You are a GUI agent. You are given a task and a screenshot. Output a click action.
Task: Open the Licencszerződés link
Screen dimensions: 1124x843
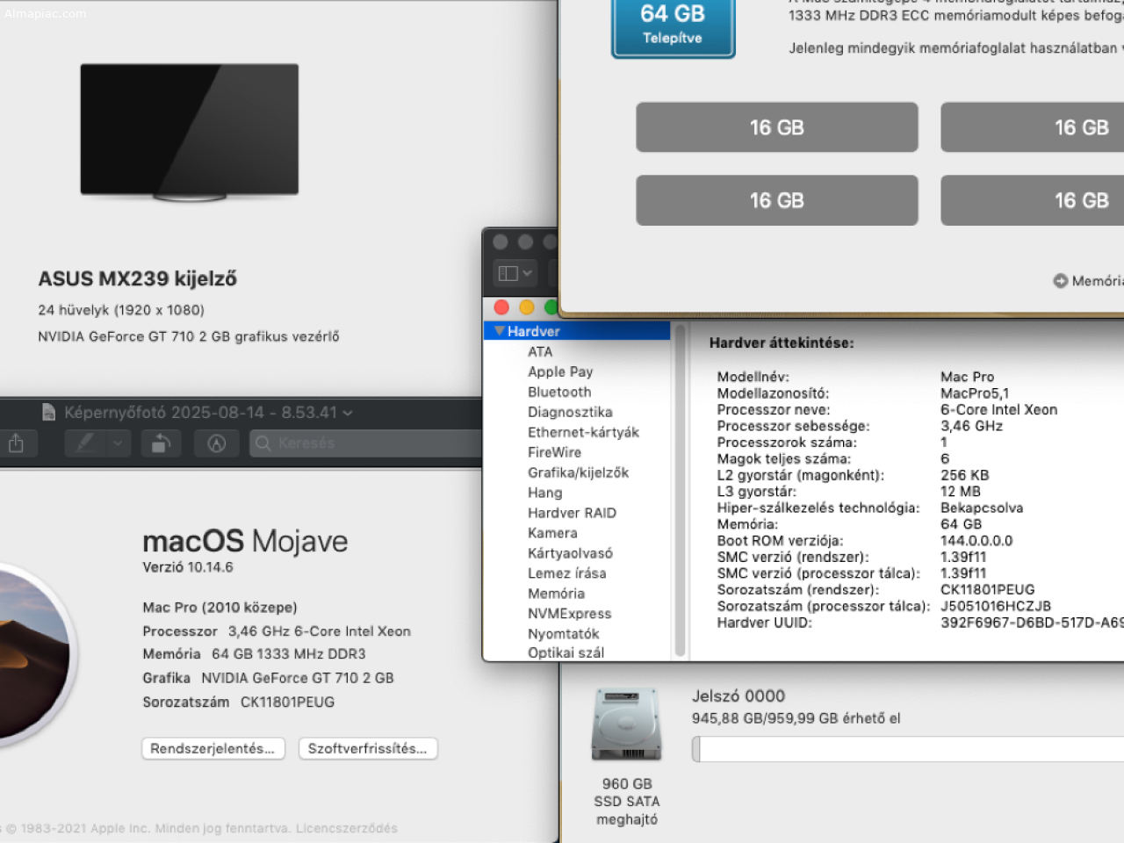point(346,828)
